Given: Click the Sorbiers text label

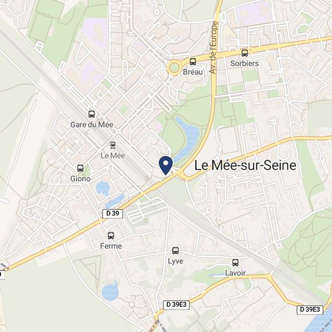Looking at the screenshot, I should coord(244,63).
